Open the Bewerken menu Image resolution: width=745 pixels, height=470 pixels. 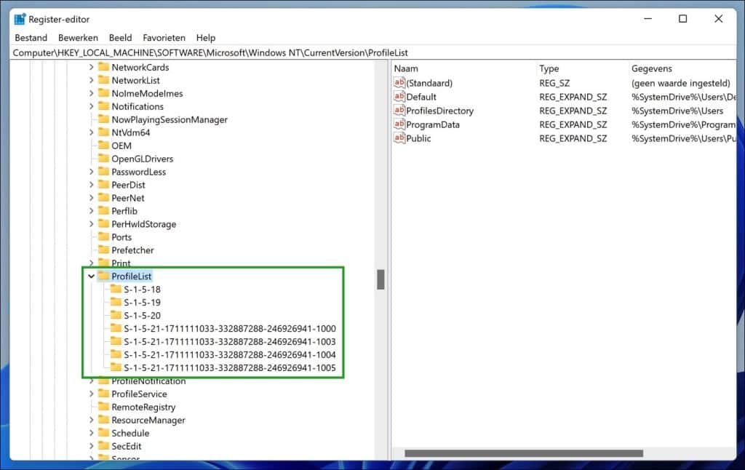click(78, 37)
